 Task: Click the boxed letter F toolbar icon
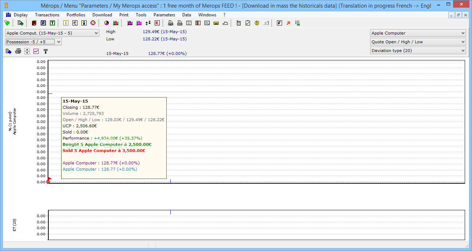(279, 23)
